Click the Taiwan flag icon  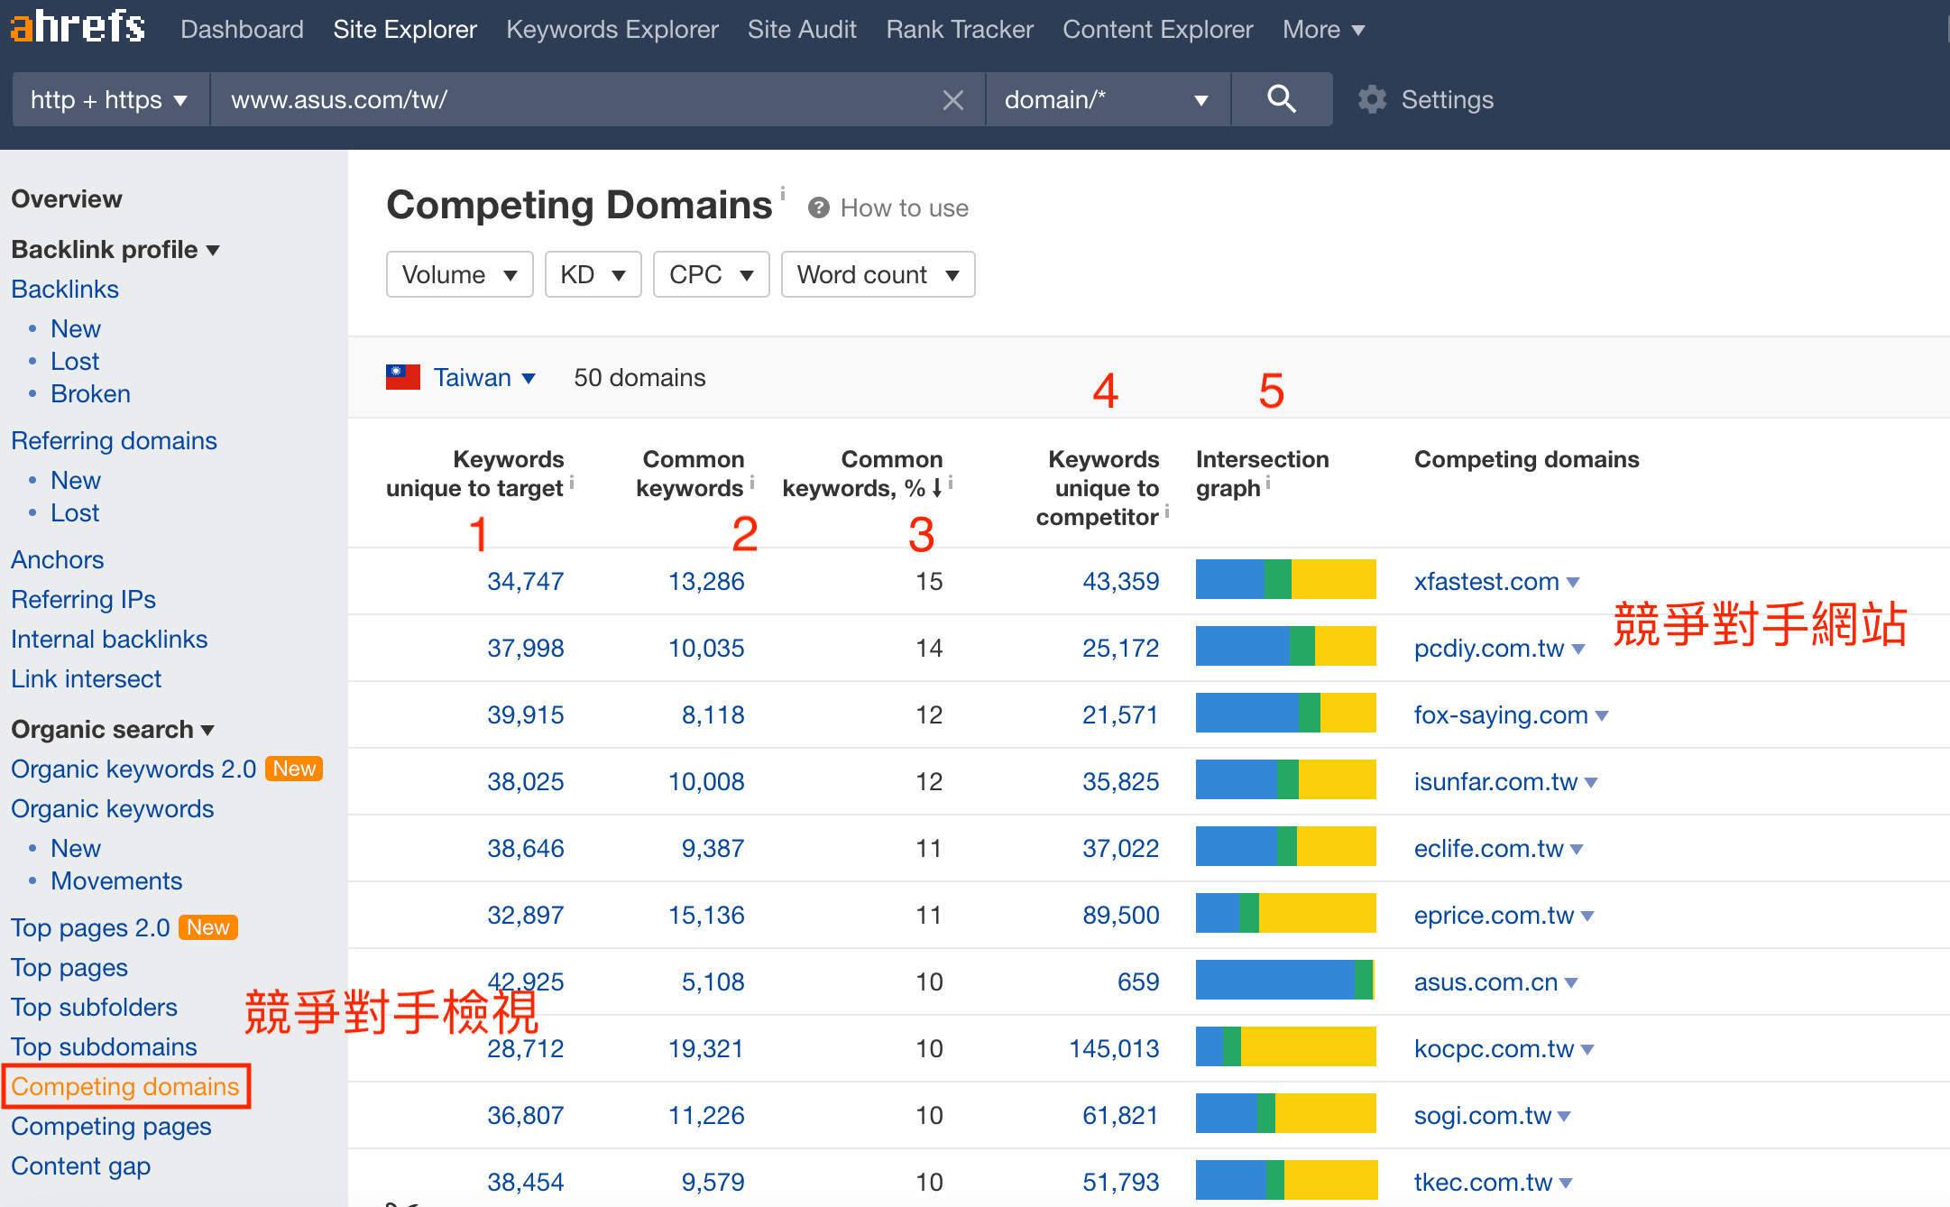(403, 377)
